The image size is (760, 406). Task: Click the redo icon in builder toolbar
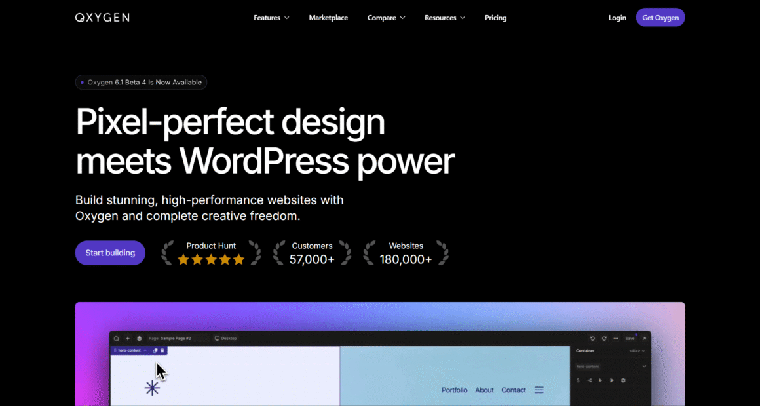pos(604,338)
